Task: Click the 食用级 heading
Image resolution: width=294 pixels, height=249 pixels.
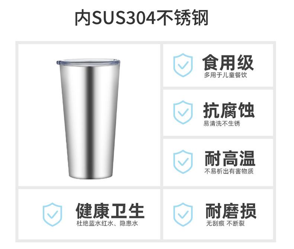Action: (x=228, y=62)
